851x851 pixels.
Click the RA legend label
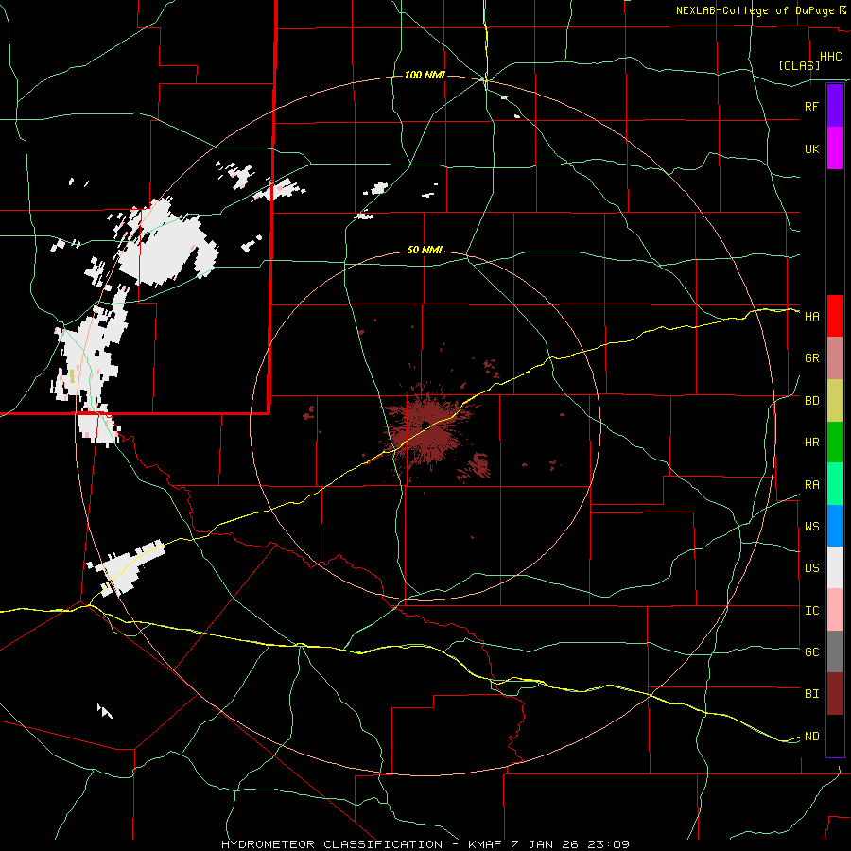pos(812,485)
